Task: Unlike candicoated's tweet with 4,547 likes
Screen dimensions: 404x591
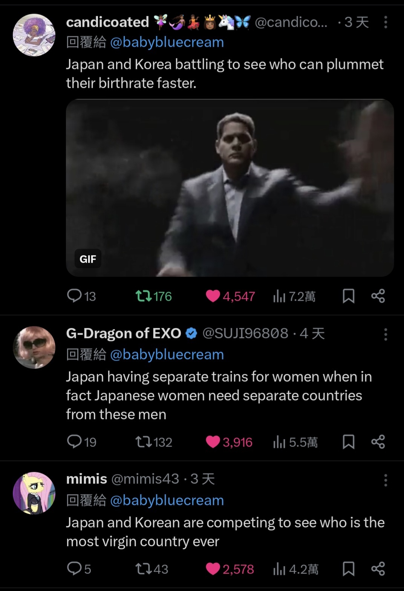Action: point(213,296)
